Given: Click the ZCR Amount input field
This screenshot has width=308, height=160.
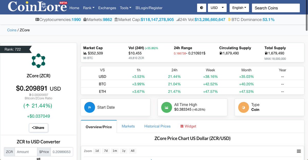Looking at the screenshot, I should pos(26,152).
